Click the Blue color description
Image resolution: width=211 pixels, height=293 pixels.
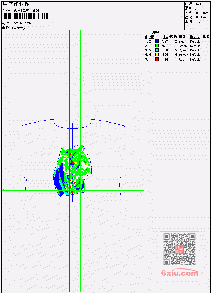[x=181, y=41]
